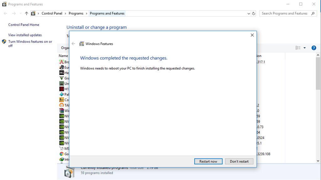Image resolution: width=321 pixels, height=180 pixels.
Task: Click the Control Panel icon in address bar
Action: (33, 13)
